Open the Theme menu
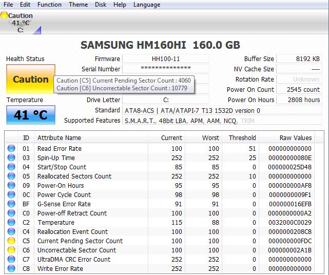This screenshot has width=329, height=275. [78, 5]
